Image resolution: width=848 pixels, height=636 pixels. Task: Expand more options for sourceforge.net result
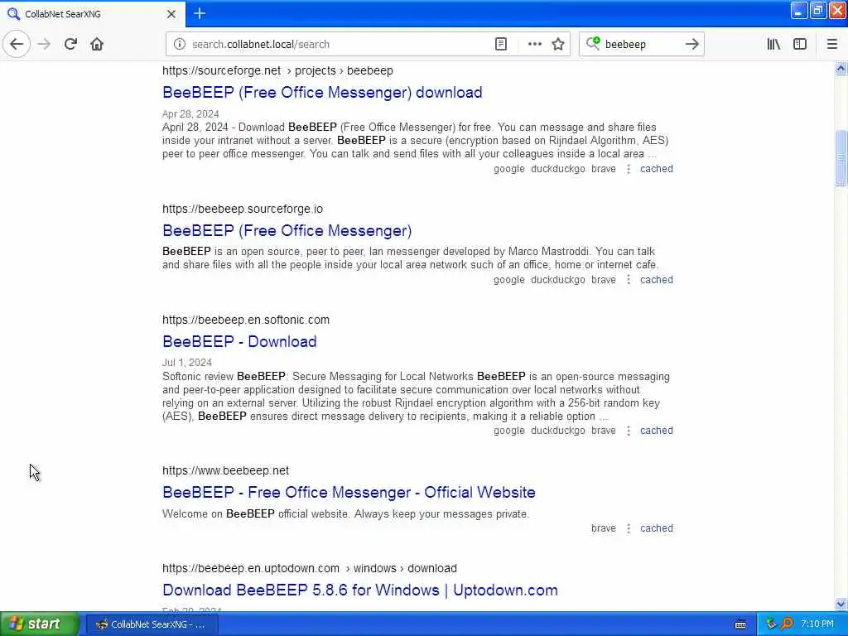[x=628, y=169]
